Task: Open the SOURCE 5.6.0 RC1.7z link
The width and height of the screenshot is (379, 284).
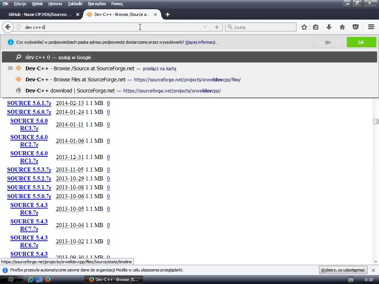Action: [x=29, y=157]
